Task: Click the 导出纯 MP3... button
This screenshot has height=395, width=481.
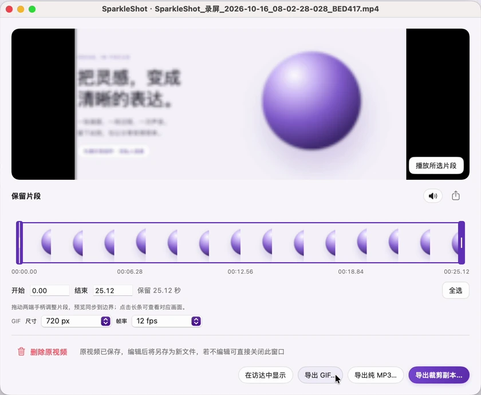Action: point(376,375)
